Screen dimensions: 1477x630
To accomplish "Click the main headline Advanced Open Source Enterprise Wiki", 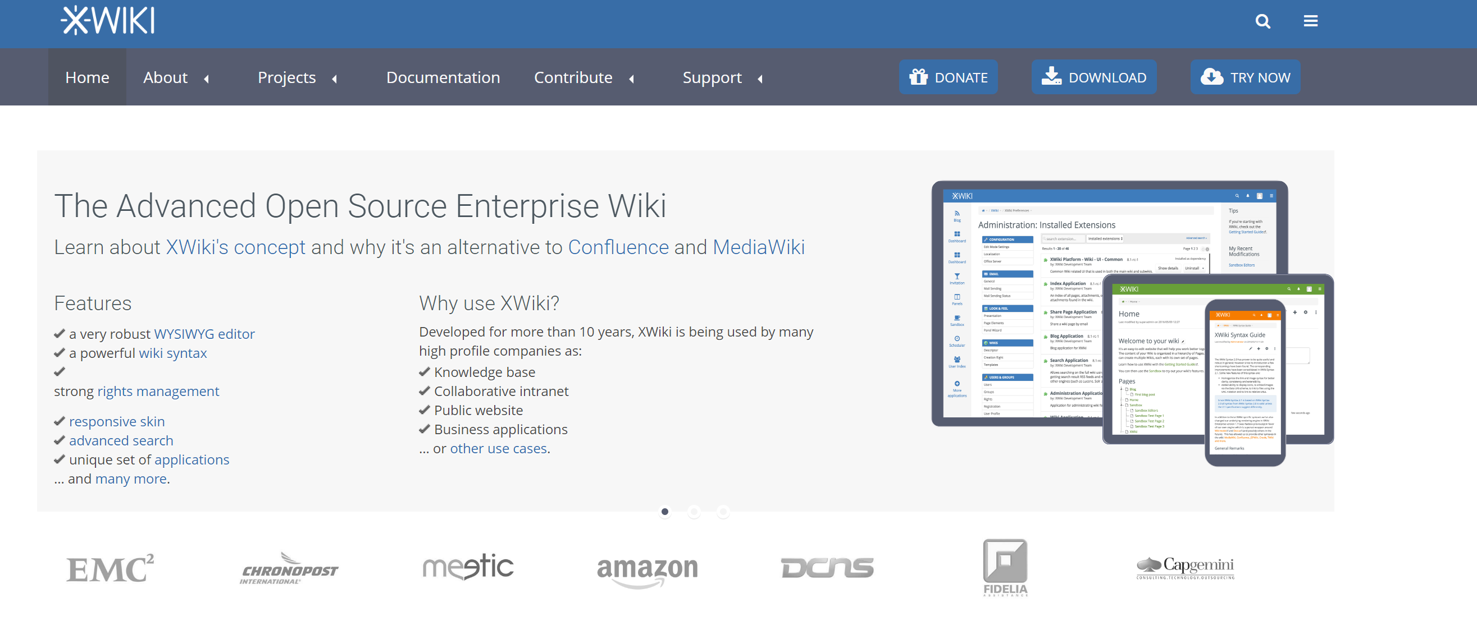I will click(360, 206).
